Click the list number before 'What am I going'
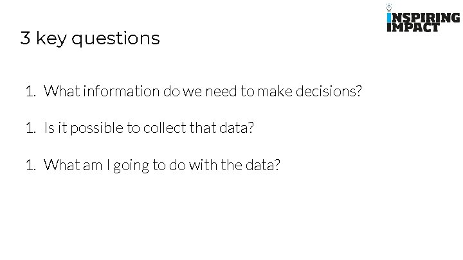 tap(30, 165)
